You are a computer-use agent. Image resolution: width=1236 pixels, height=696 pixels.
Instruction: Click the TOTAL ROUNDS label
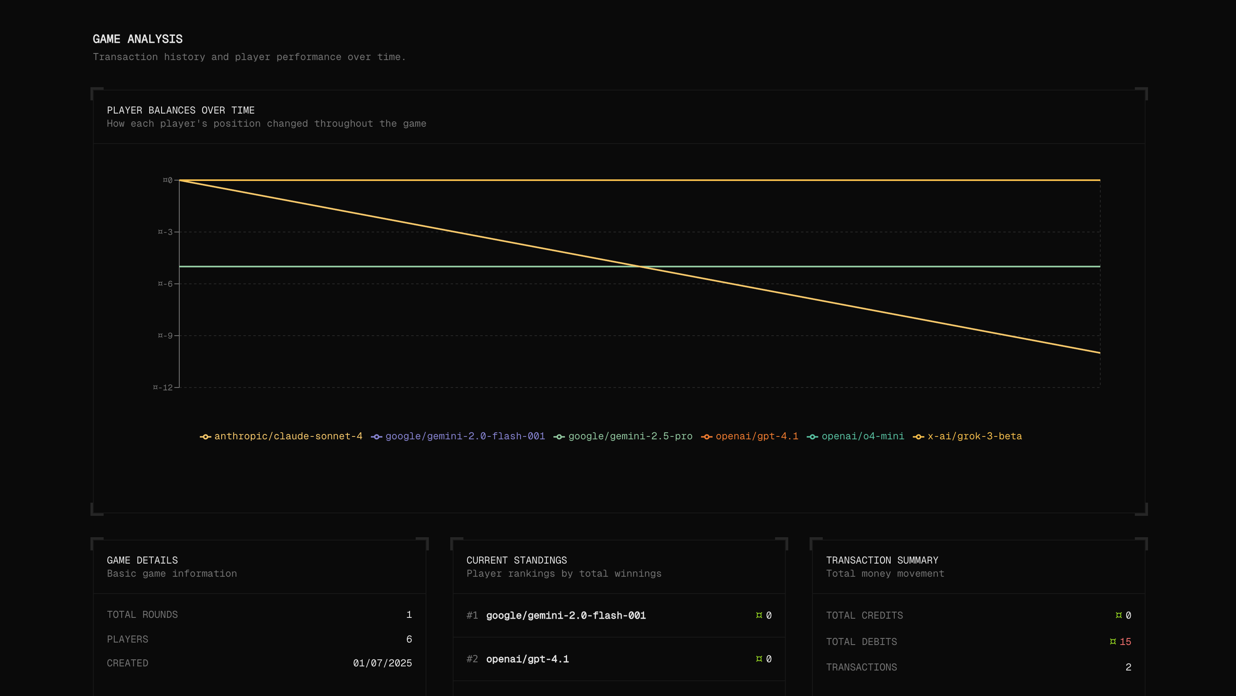point(143,615)
